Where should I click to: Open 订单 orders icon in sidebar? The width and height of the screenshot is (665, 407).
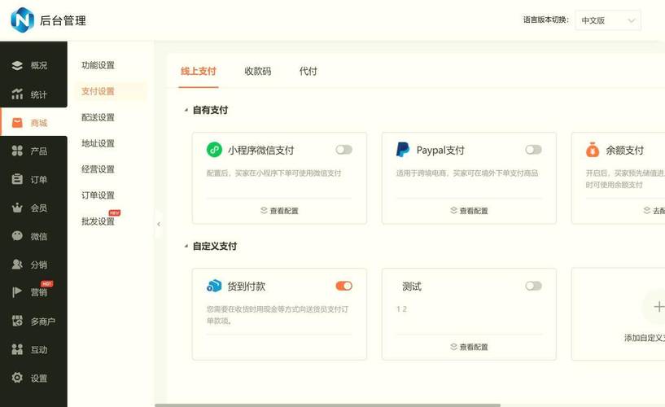(17, 179)
